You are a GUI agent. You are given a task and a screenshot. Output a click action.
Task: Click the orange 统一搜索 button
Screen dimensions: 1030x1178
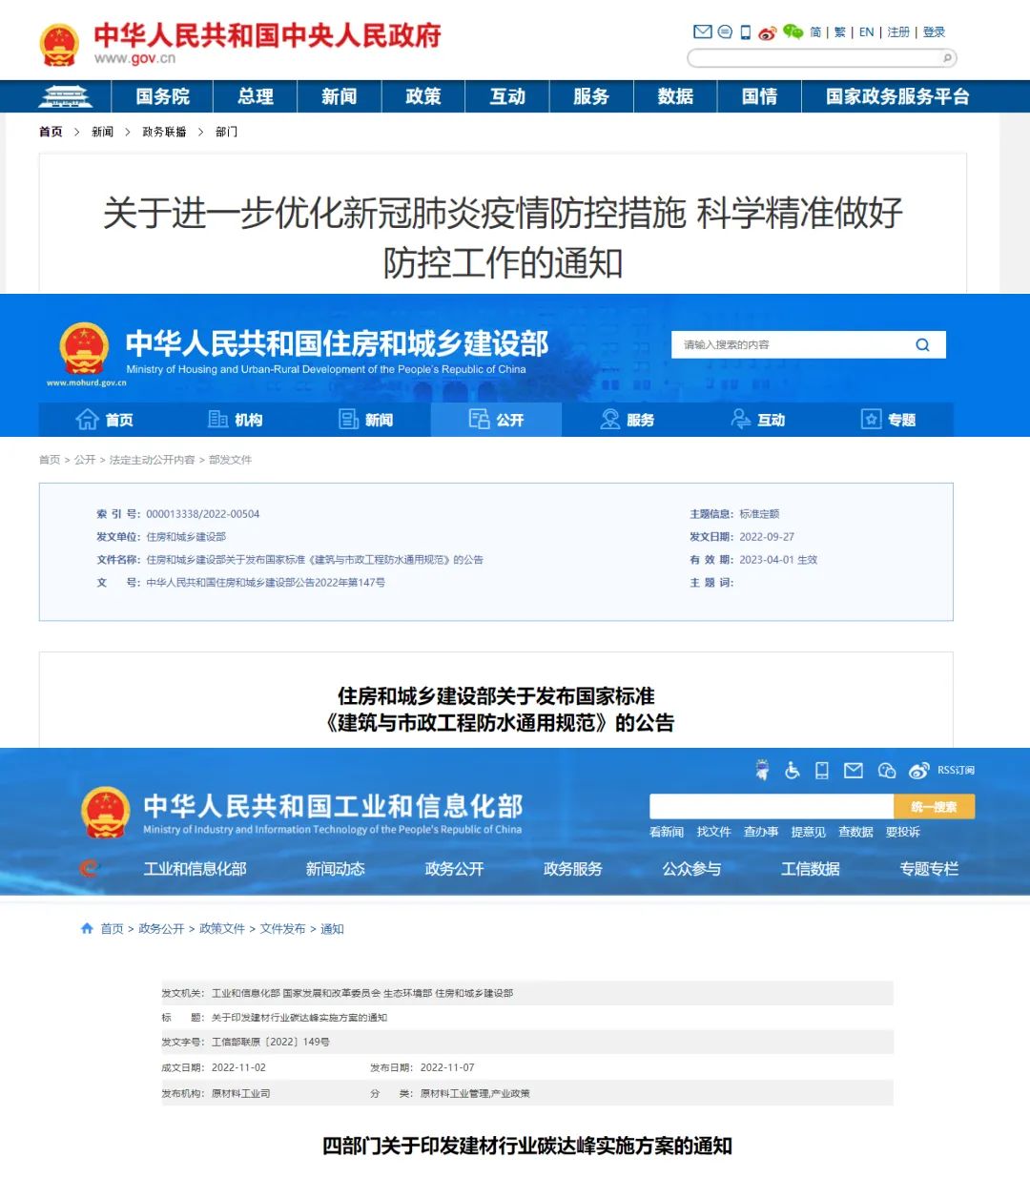tap(934, 806)
